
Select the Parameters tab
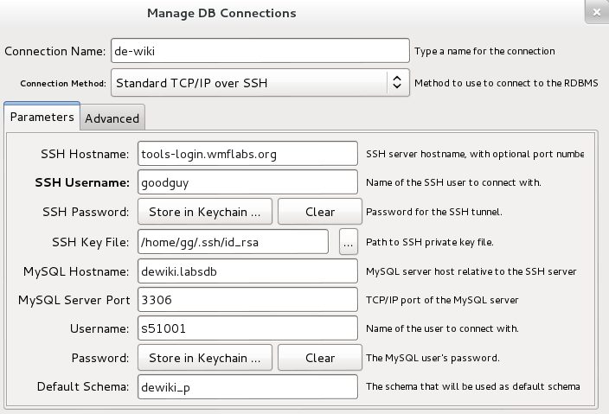pyautogui.click(x=42, y=117)
